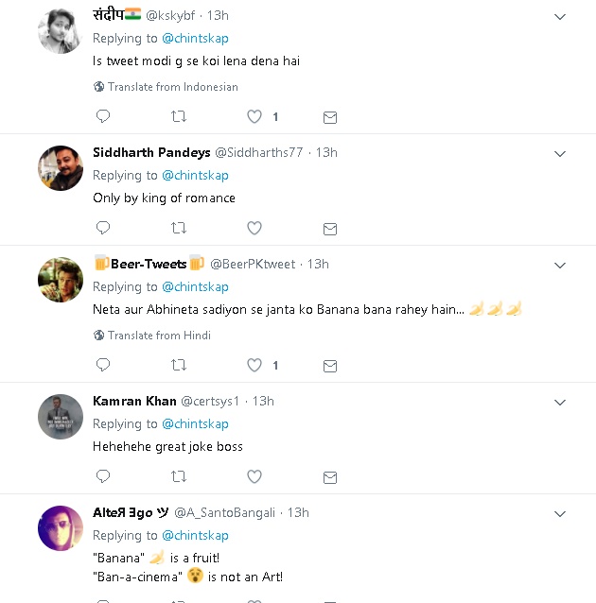Open Beer-Tweets profile picture
This screenshot has height=603, width=596.
(61, 280)
